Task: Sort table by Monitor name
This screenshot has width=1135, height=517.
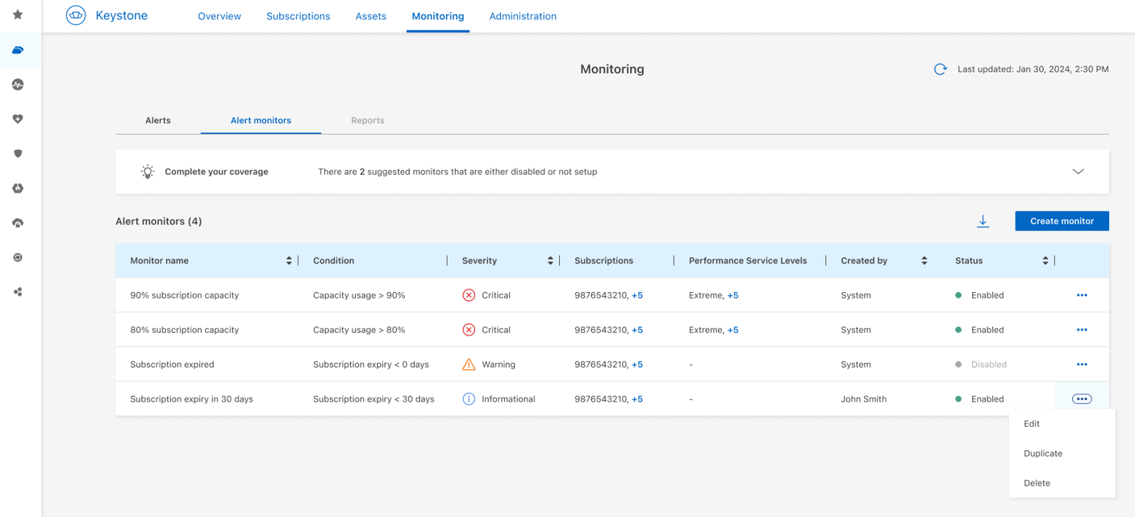Action: [x=289, y=261]
